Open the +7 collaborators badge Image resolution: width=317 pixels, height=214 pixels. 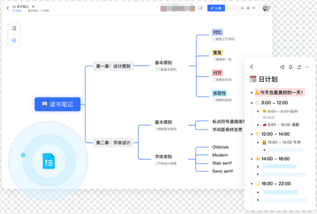[x=201, y=8]
